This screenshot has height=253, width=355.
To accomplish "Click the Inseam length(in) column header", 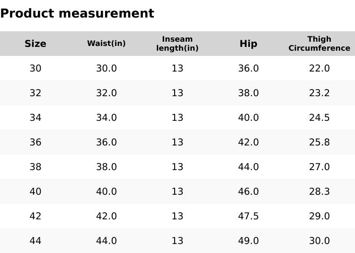I will click(x=177, y=44).
